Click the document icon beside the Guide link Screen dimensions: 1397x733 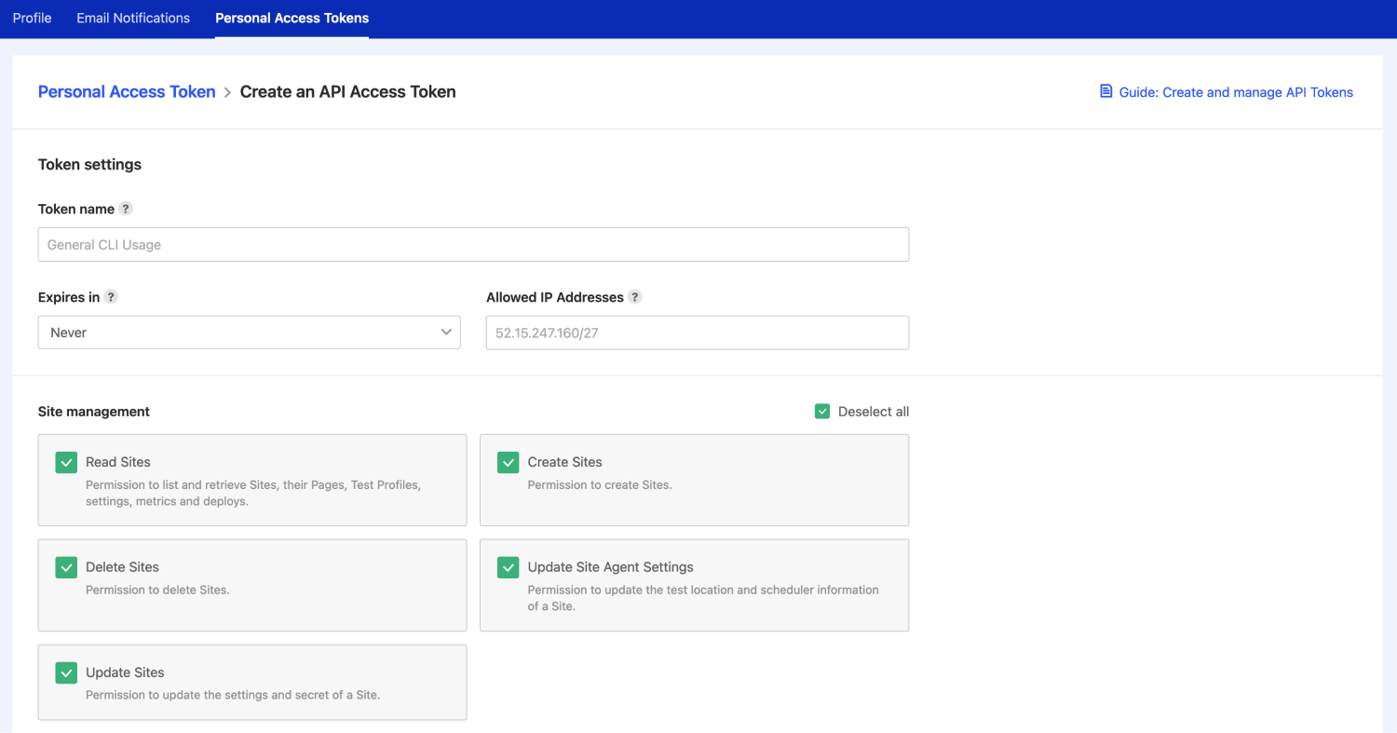click(1105, 91)
